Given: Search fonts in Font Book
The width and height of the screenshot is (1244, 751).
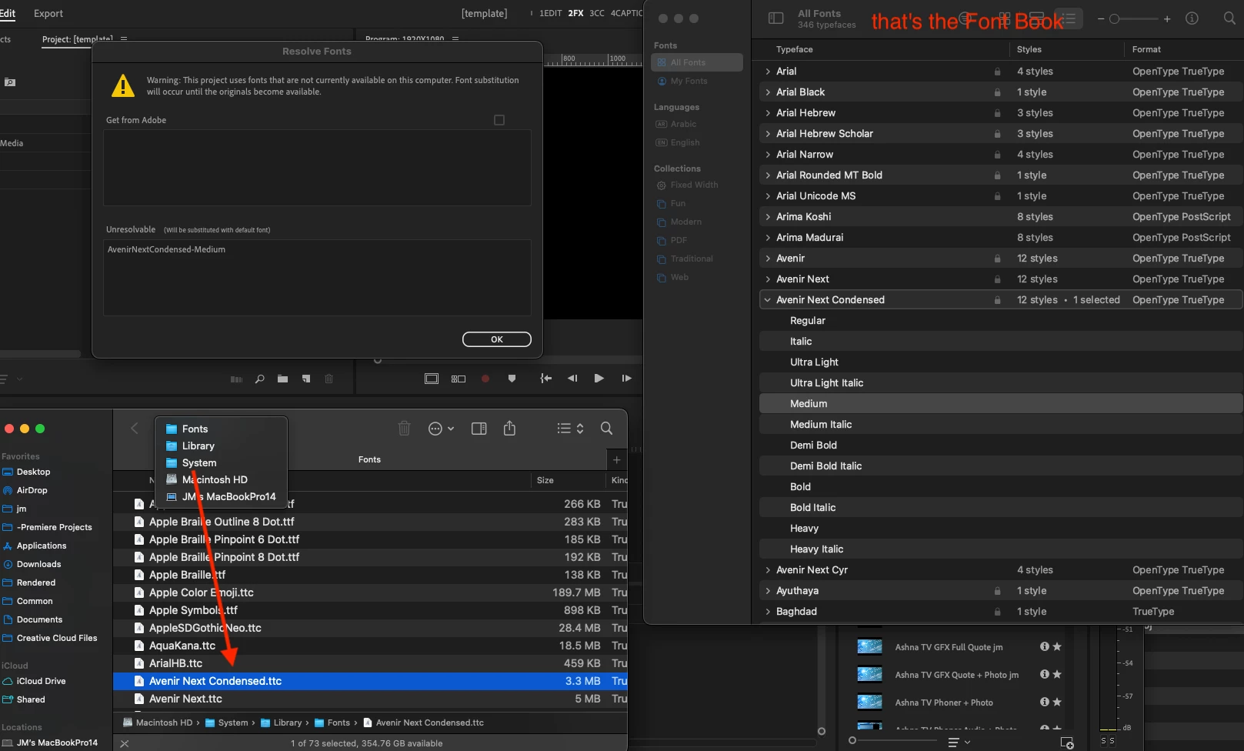Looking at the screenshot, I should click(1229, 18).
